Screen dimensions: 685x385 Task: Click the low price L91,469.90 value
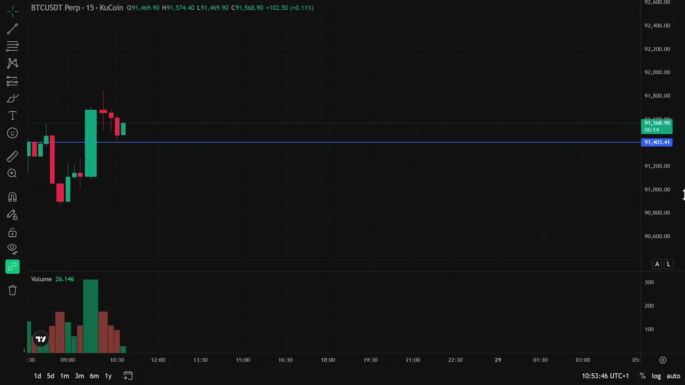click(x=213, y=8)
